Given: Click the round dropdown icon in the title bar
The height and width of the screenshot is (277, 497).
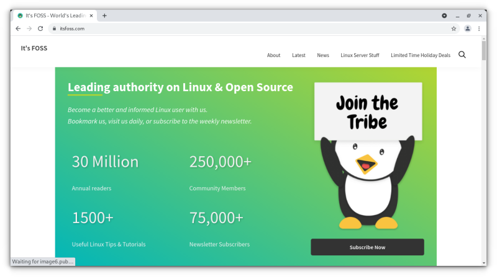Looking at the screenshot, I should coord(444,15).
